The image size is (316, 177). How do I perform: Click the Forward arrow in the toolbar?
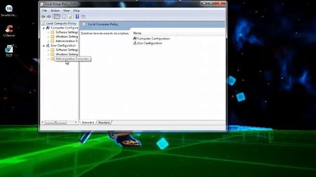[49, 17]
